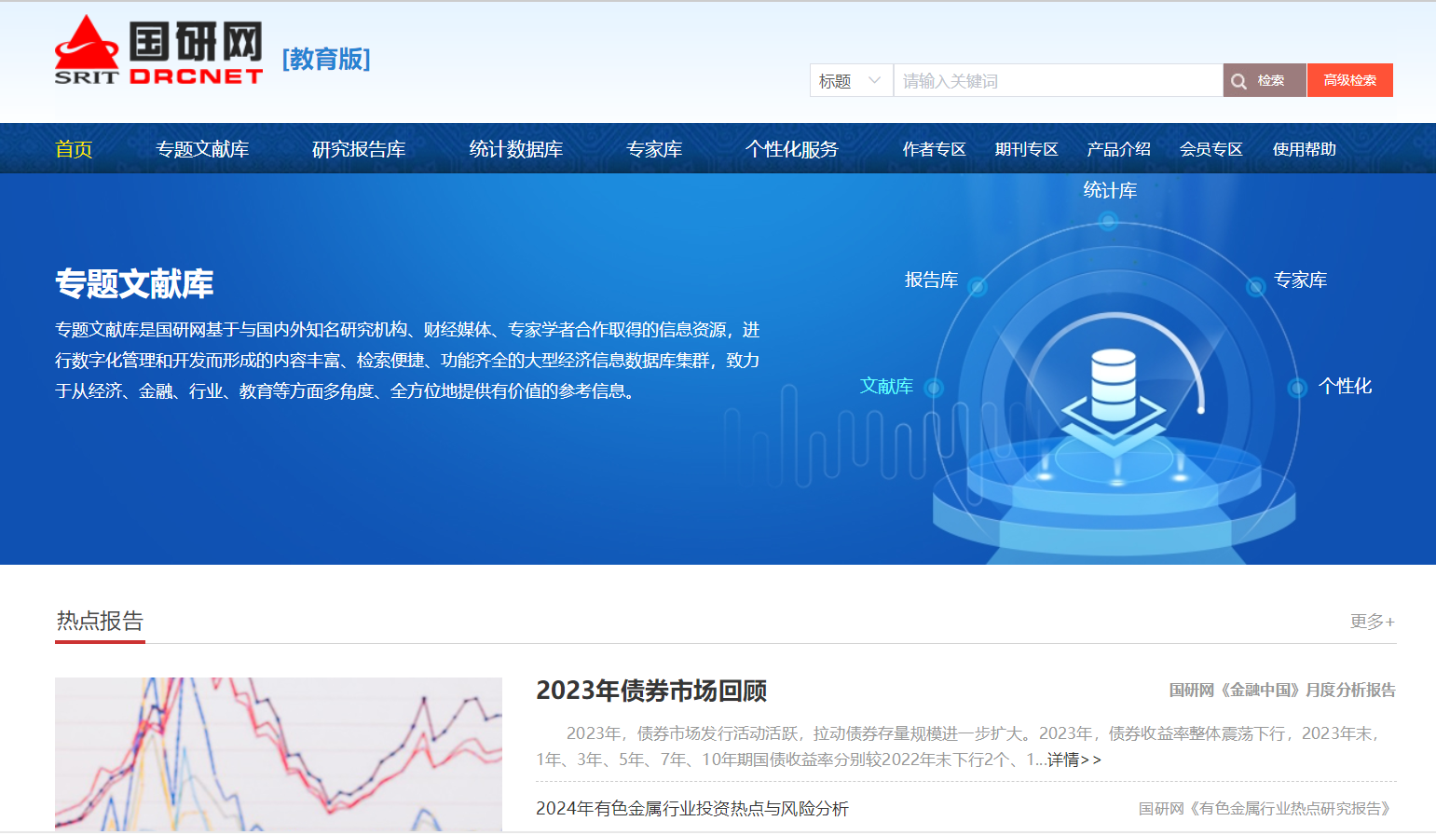Viewport: 1436px width, 835px height.
Task: Select the 统计库 node on the diagram
Action: (1108, 220)
